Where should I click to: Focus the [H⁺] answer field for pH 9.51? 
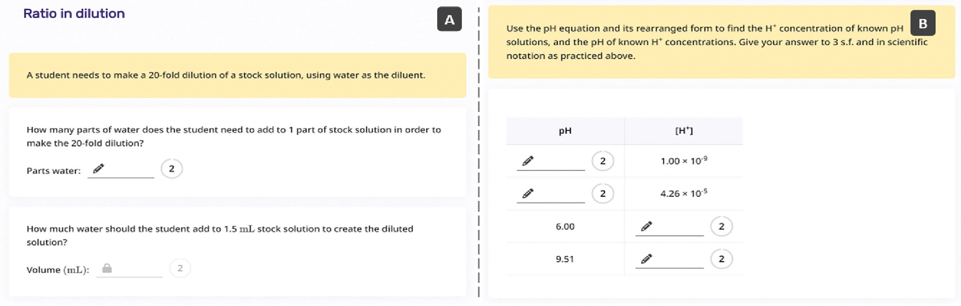point(676,259)
